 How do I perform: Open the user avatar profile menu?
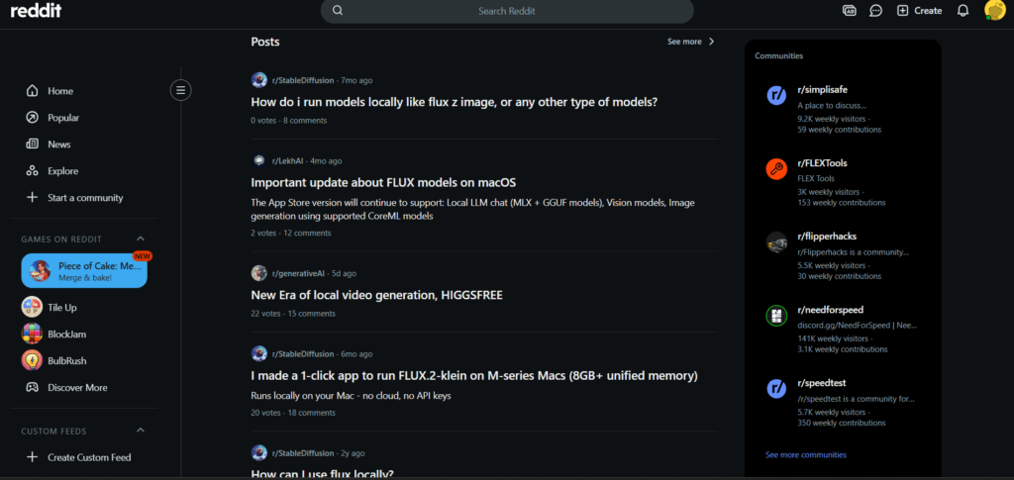point(994,10)
